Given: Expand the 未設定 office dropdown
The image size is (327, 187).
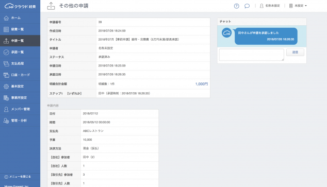Looking at the screenshot, I should click(x=298, y=6).
